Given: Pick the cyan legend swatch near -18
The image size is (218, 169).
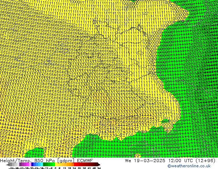Looking at the screenshot, I should click(x=42, y=165).
